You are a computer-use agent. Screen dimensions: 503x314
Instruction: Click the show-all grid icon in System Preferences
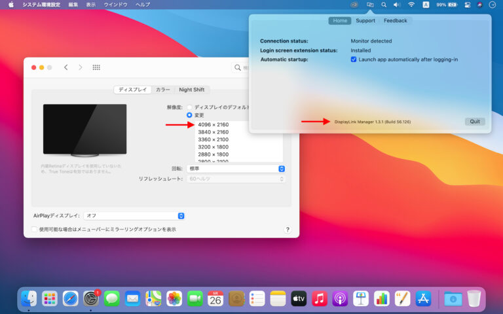pyautogui.click(x=96, y=67)
